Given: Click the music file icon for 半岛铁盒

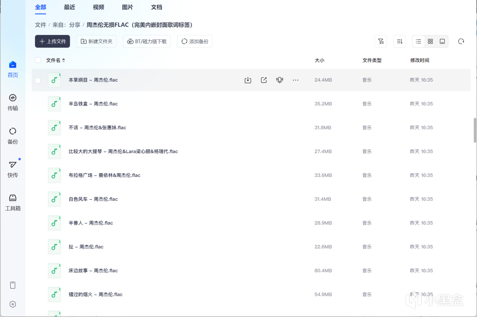Looking at the screenshot, I should pos(54,104).
